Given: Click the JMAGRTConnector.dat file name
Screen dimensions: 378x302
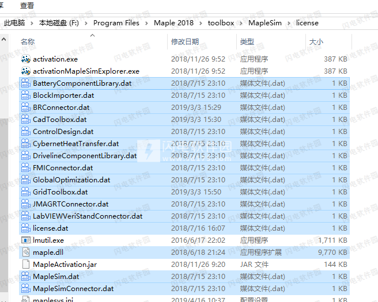Looking at the screenshot, I should point(71,204).
